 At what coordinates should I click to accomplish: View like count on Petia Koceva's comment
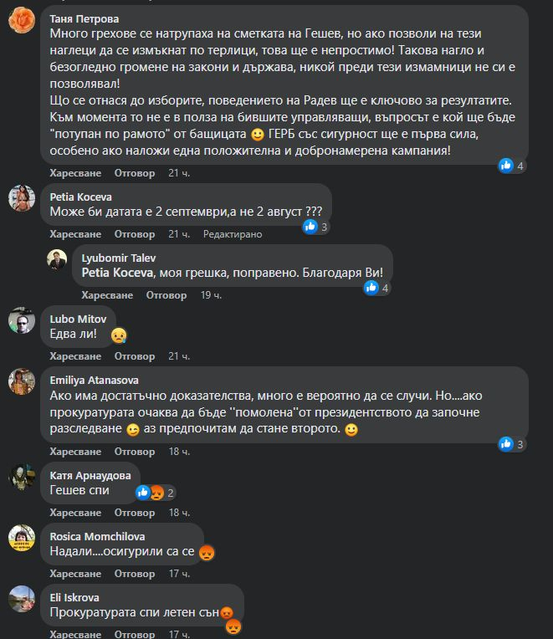316,227
